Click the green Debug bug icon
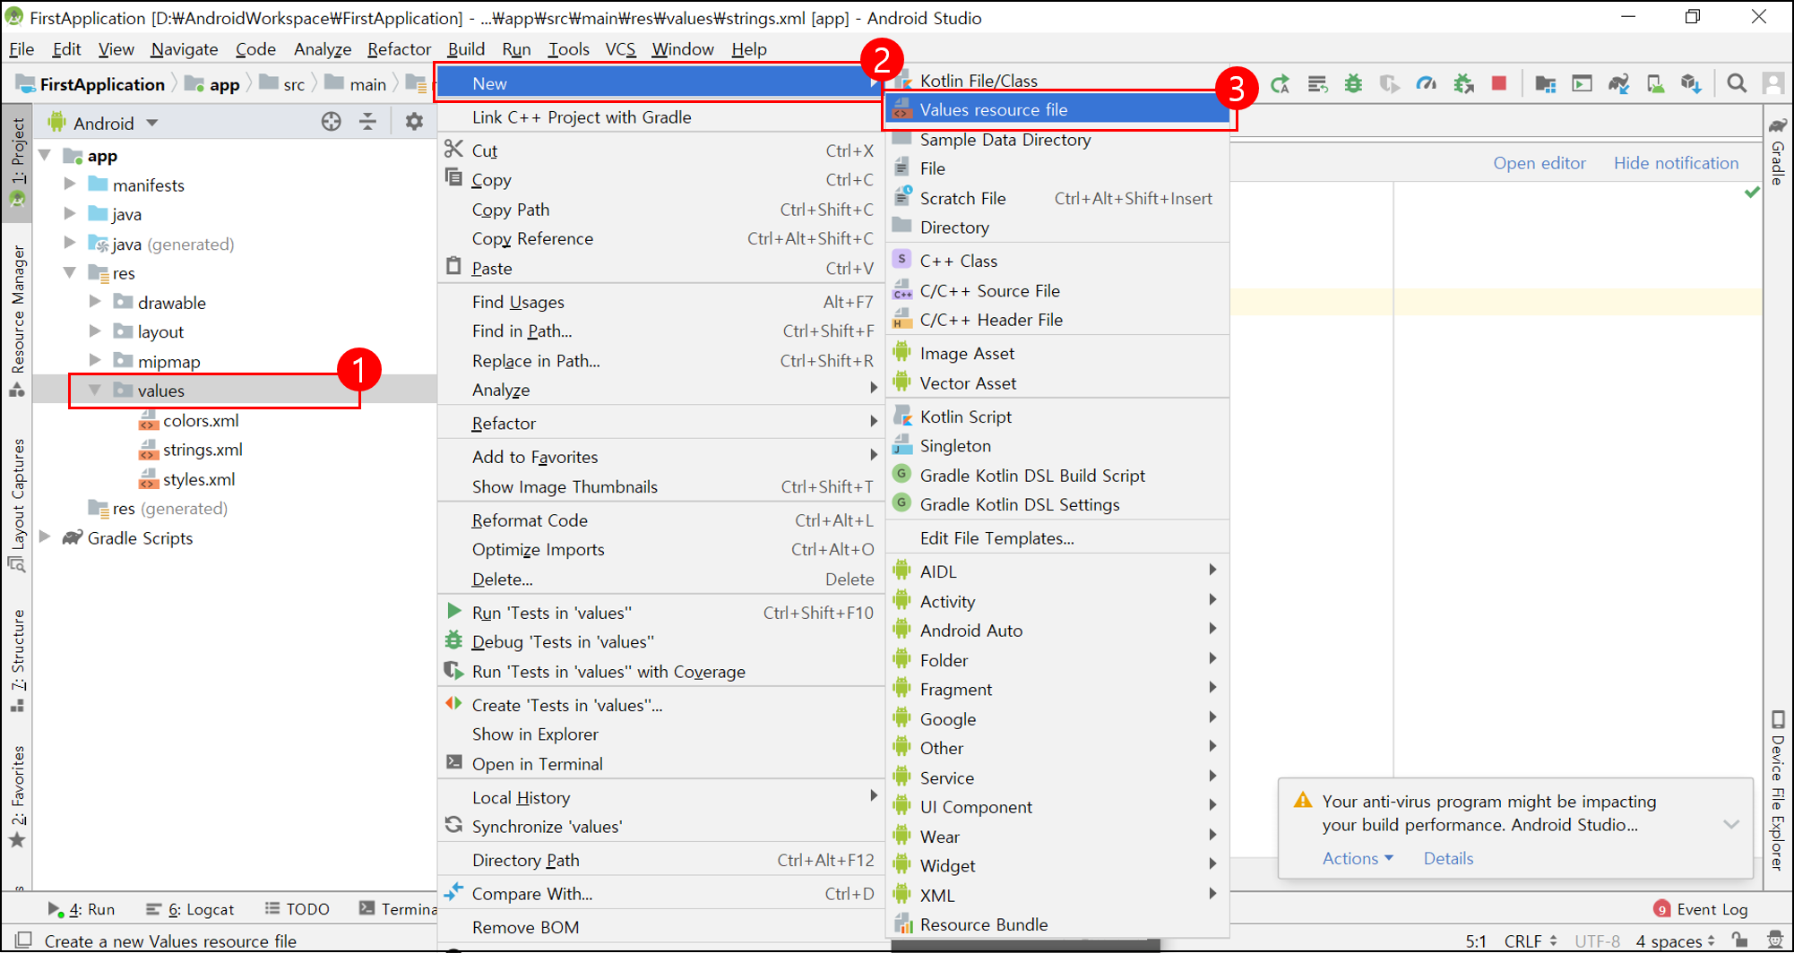This screenshot has height=953, width=1794. pyautogui.click(x=1353, y=84)
